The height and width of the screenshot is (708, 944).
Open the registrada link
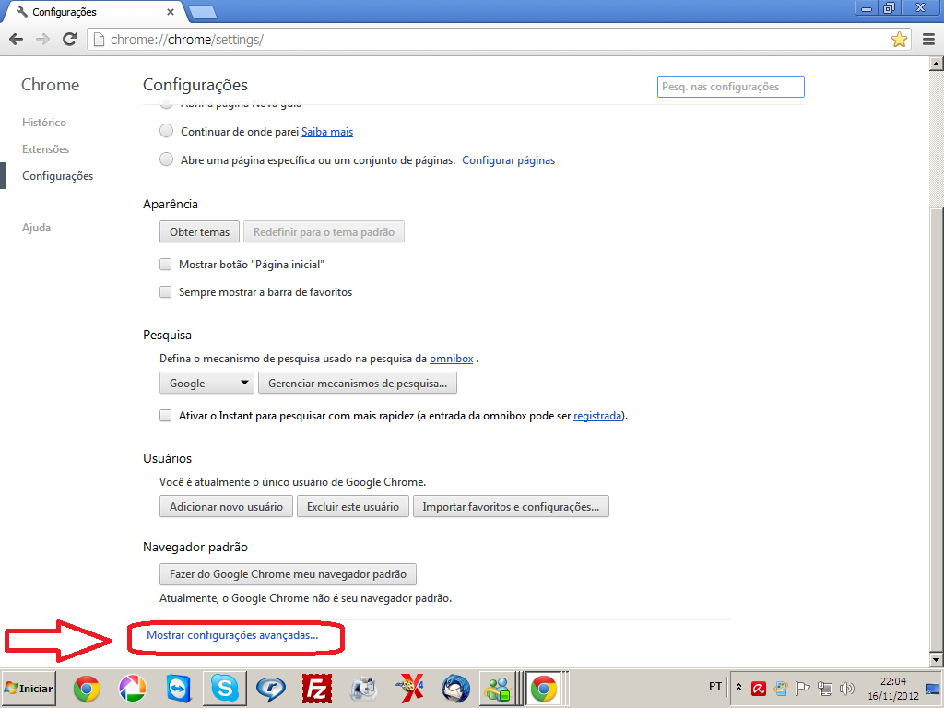(x=597, y=416)
